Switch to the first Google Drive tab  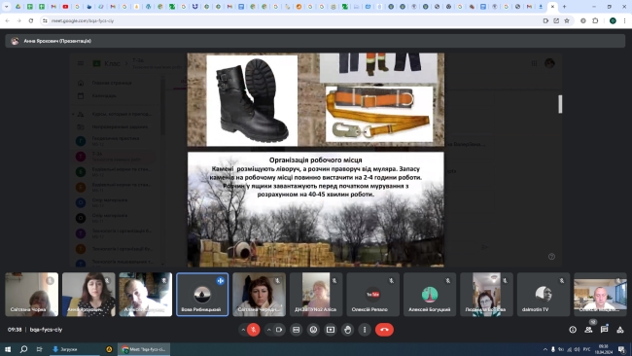18,7
